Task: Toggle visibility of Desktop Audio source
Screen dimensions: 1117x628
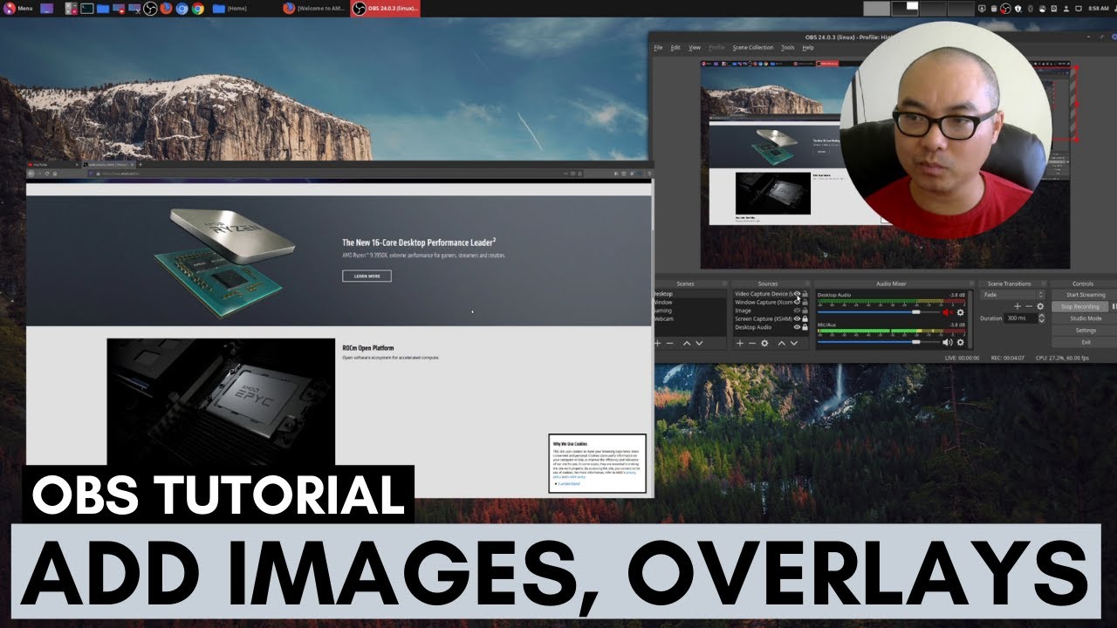Action: (x=797, y=327)
